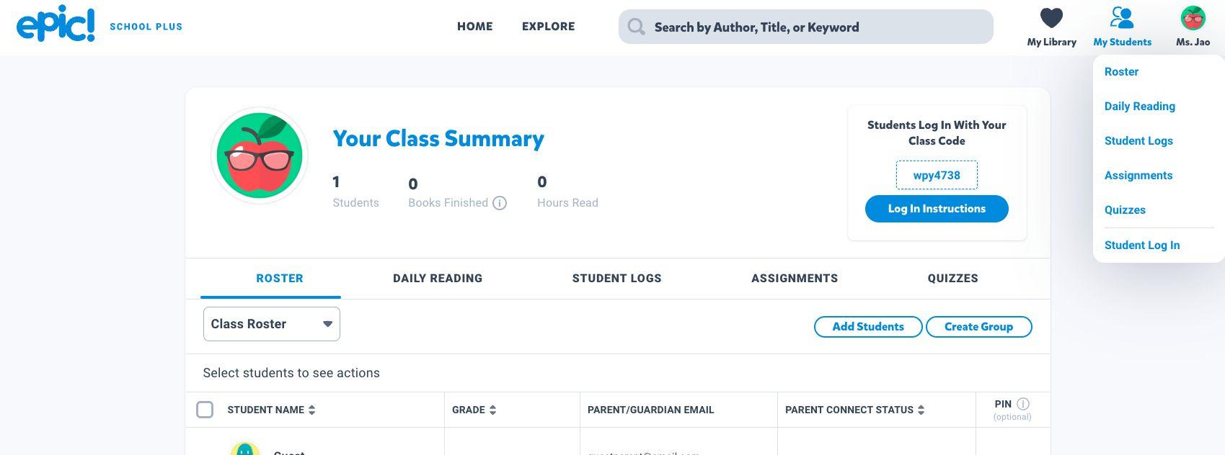Click the search magnifier icon
This screenshot has width=1225, height=455.
[636, 27]
